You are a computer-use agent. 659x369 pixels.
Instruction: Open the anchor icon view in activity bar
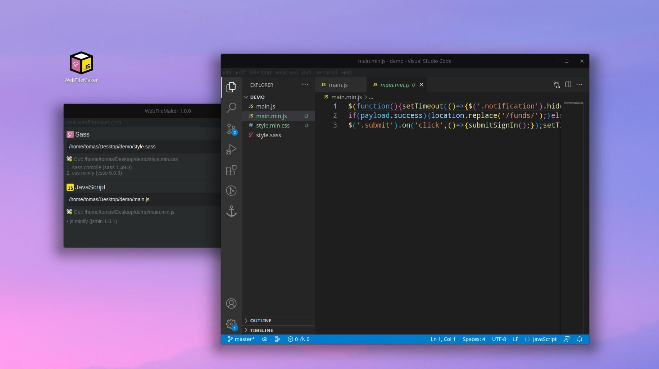231,211
